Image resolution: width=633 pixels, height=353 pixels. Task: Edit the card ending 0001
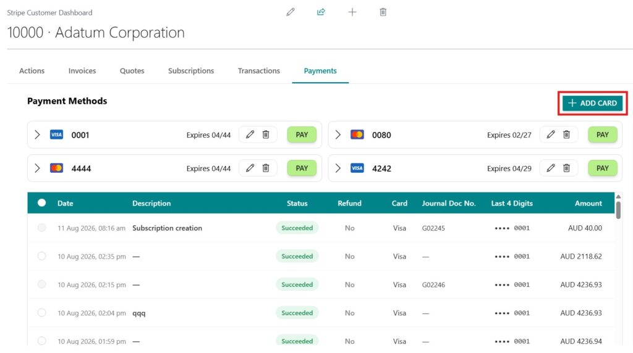click(x=250, y=135)
